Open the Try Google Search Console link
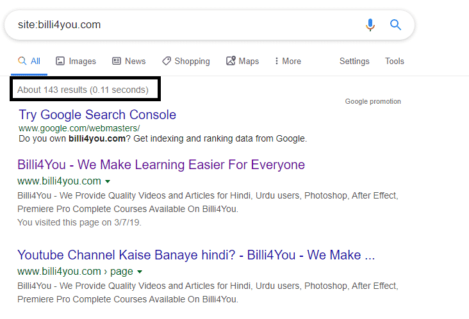The image size is (469, 319). point(97,115)
